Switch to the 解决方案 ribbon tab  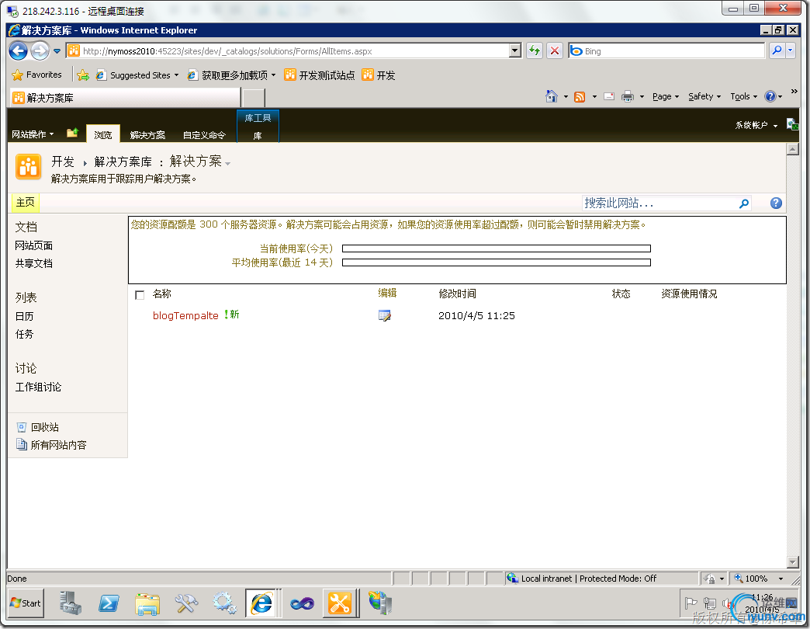[x=147, y=135]
